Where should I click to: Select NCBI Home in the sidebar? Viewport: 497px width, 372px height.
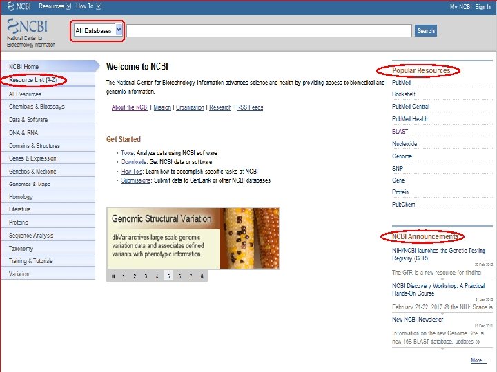tap(49, 66)
